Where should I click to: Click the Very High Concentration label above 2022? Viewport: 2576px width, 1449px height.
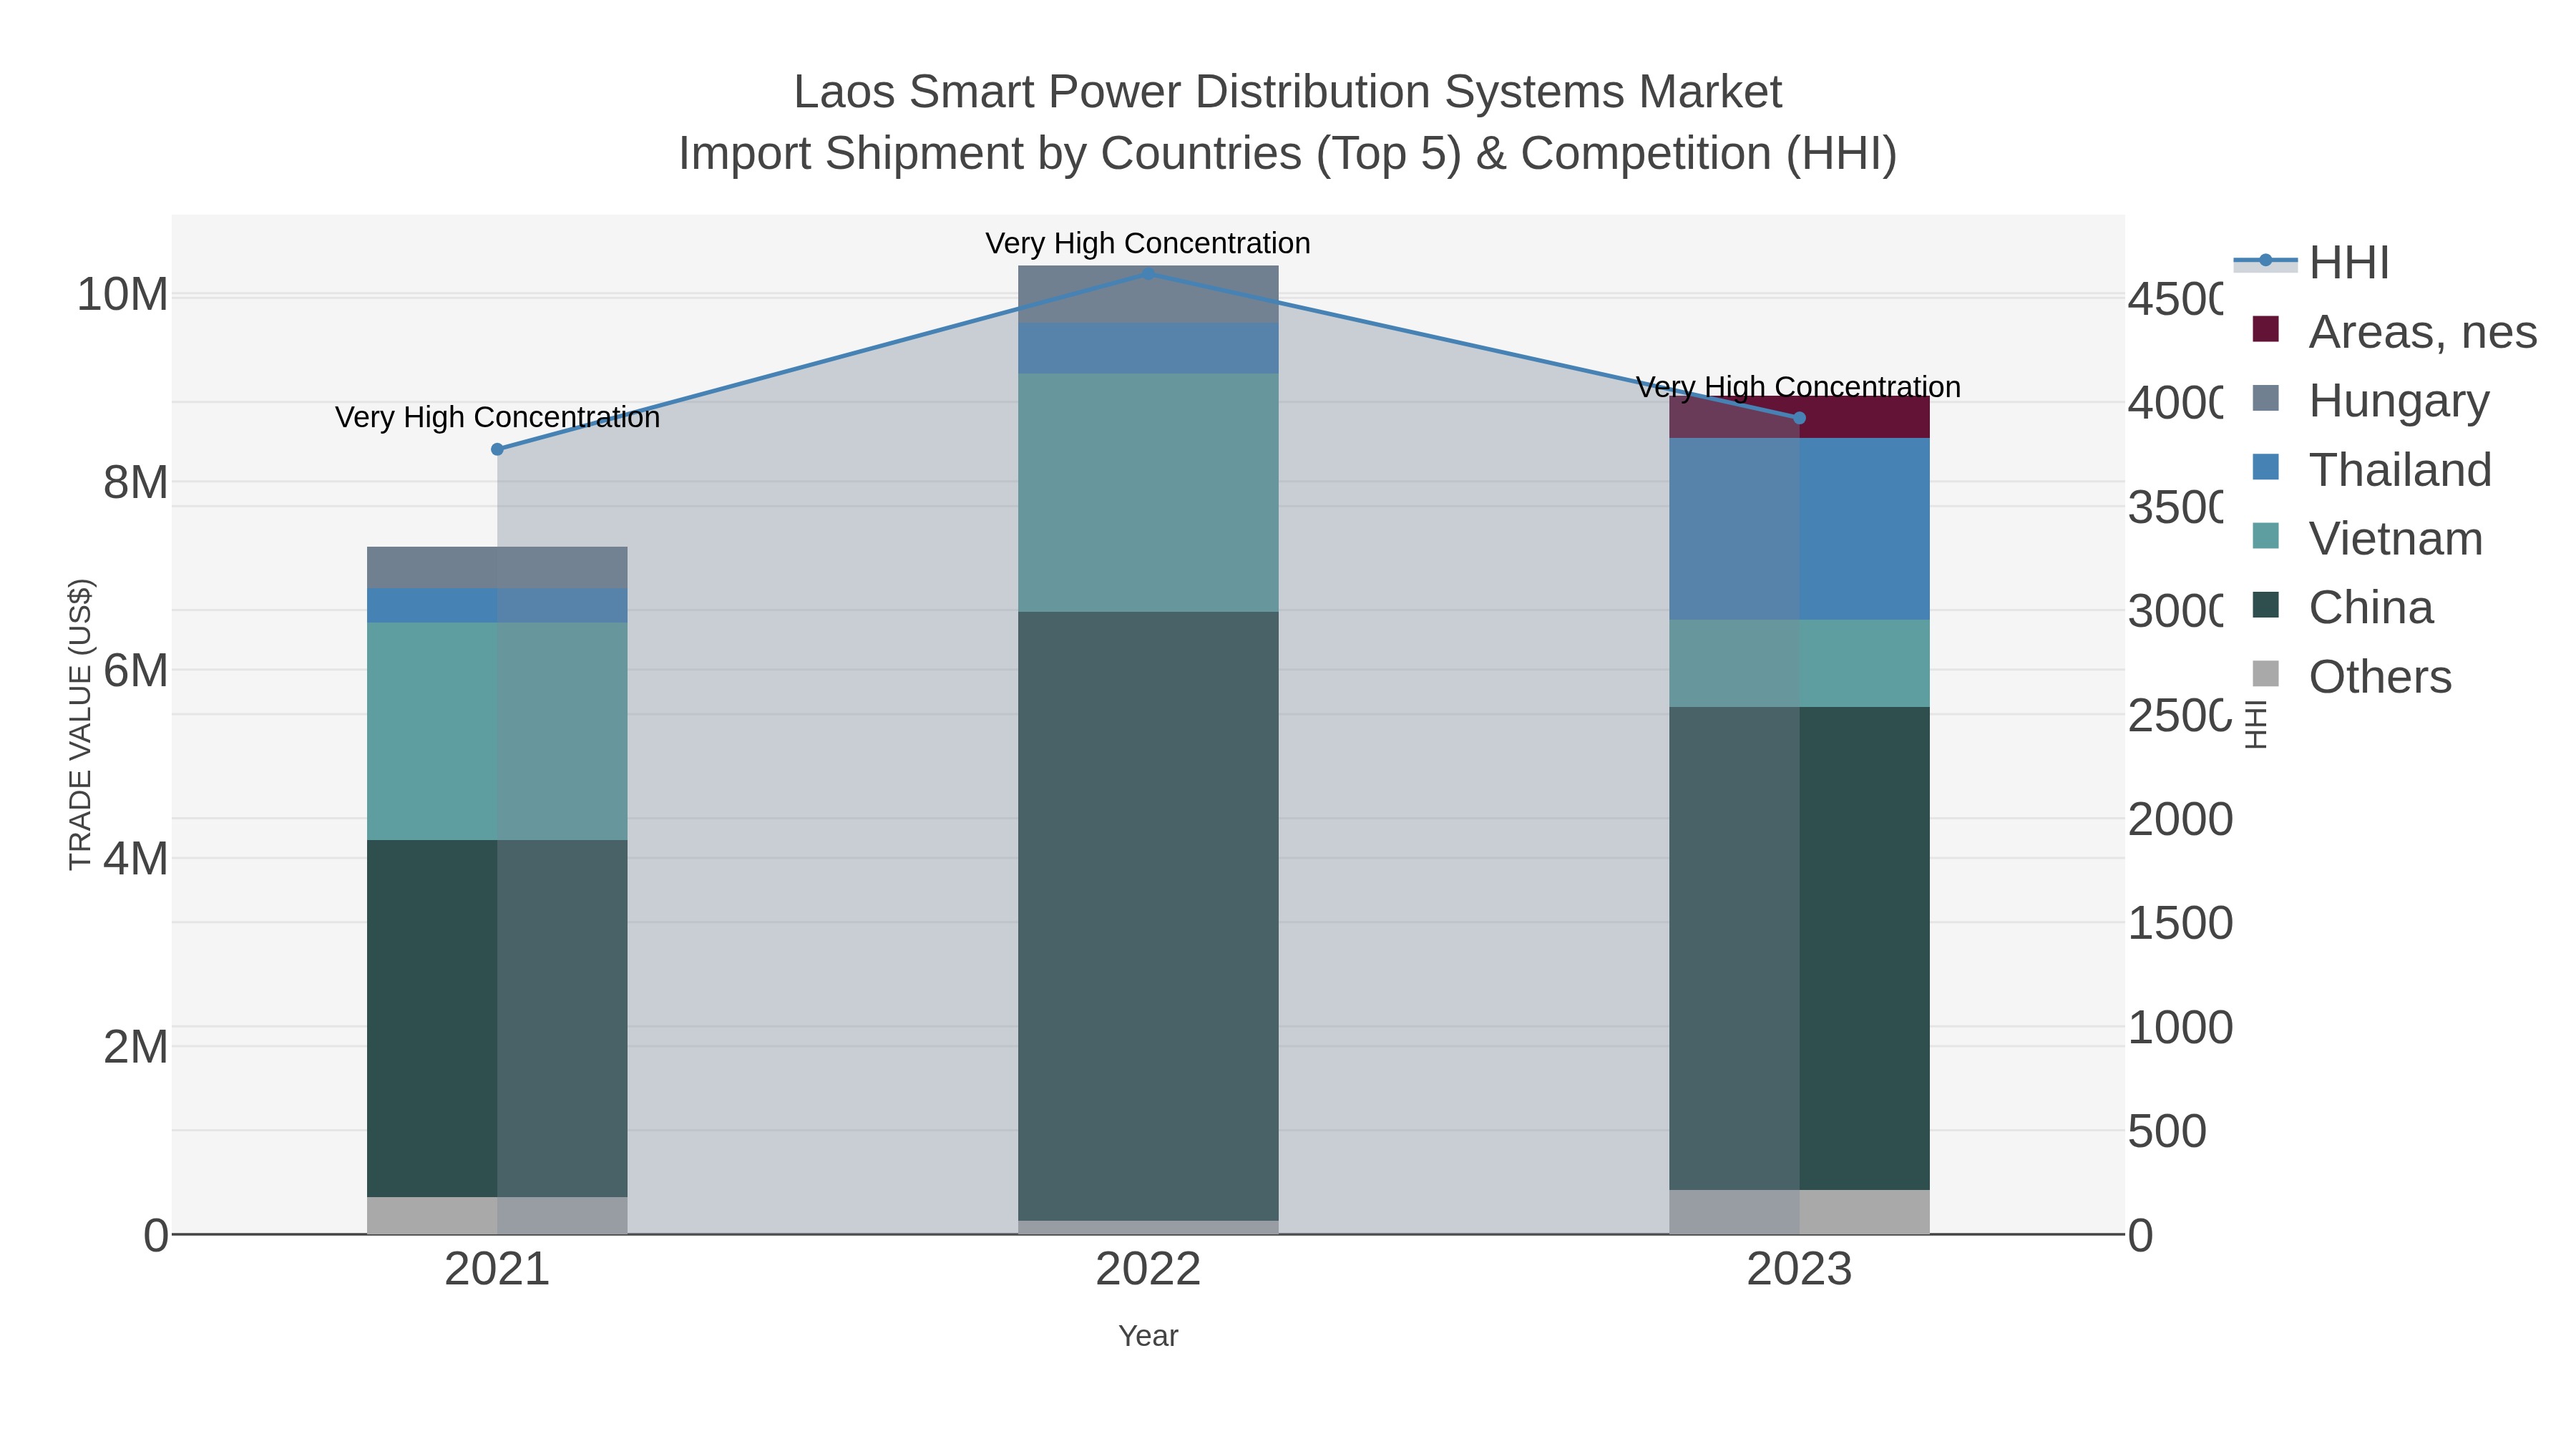(x=1148, y=243)
